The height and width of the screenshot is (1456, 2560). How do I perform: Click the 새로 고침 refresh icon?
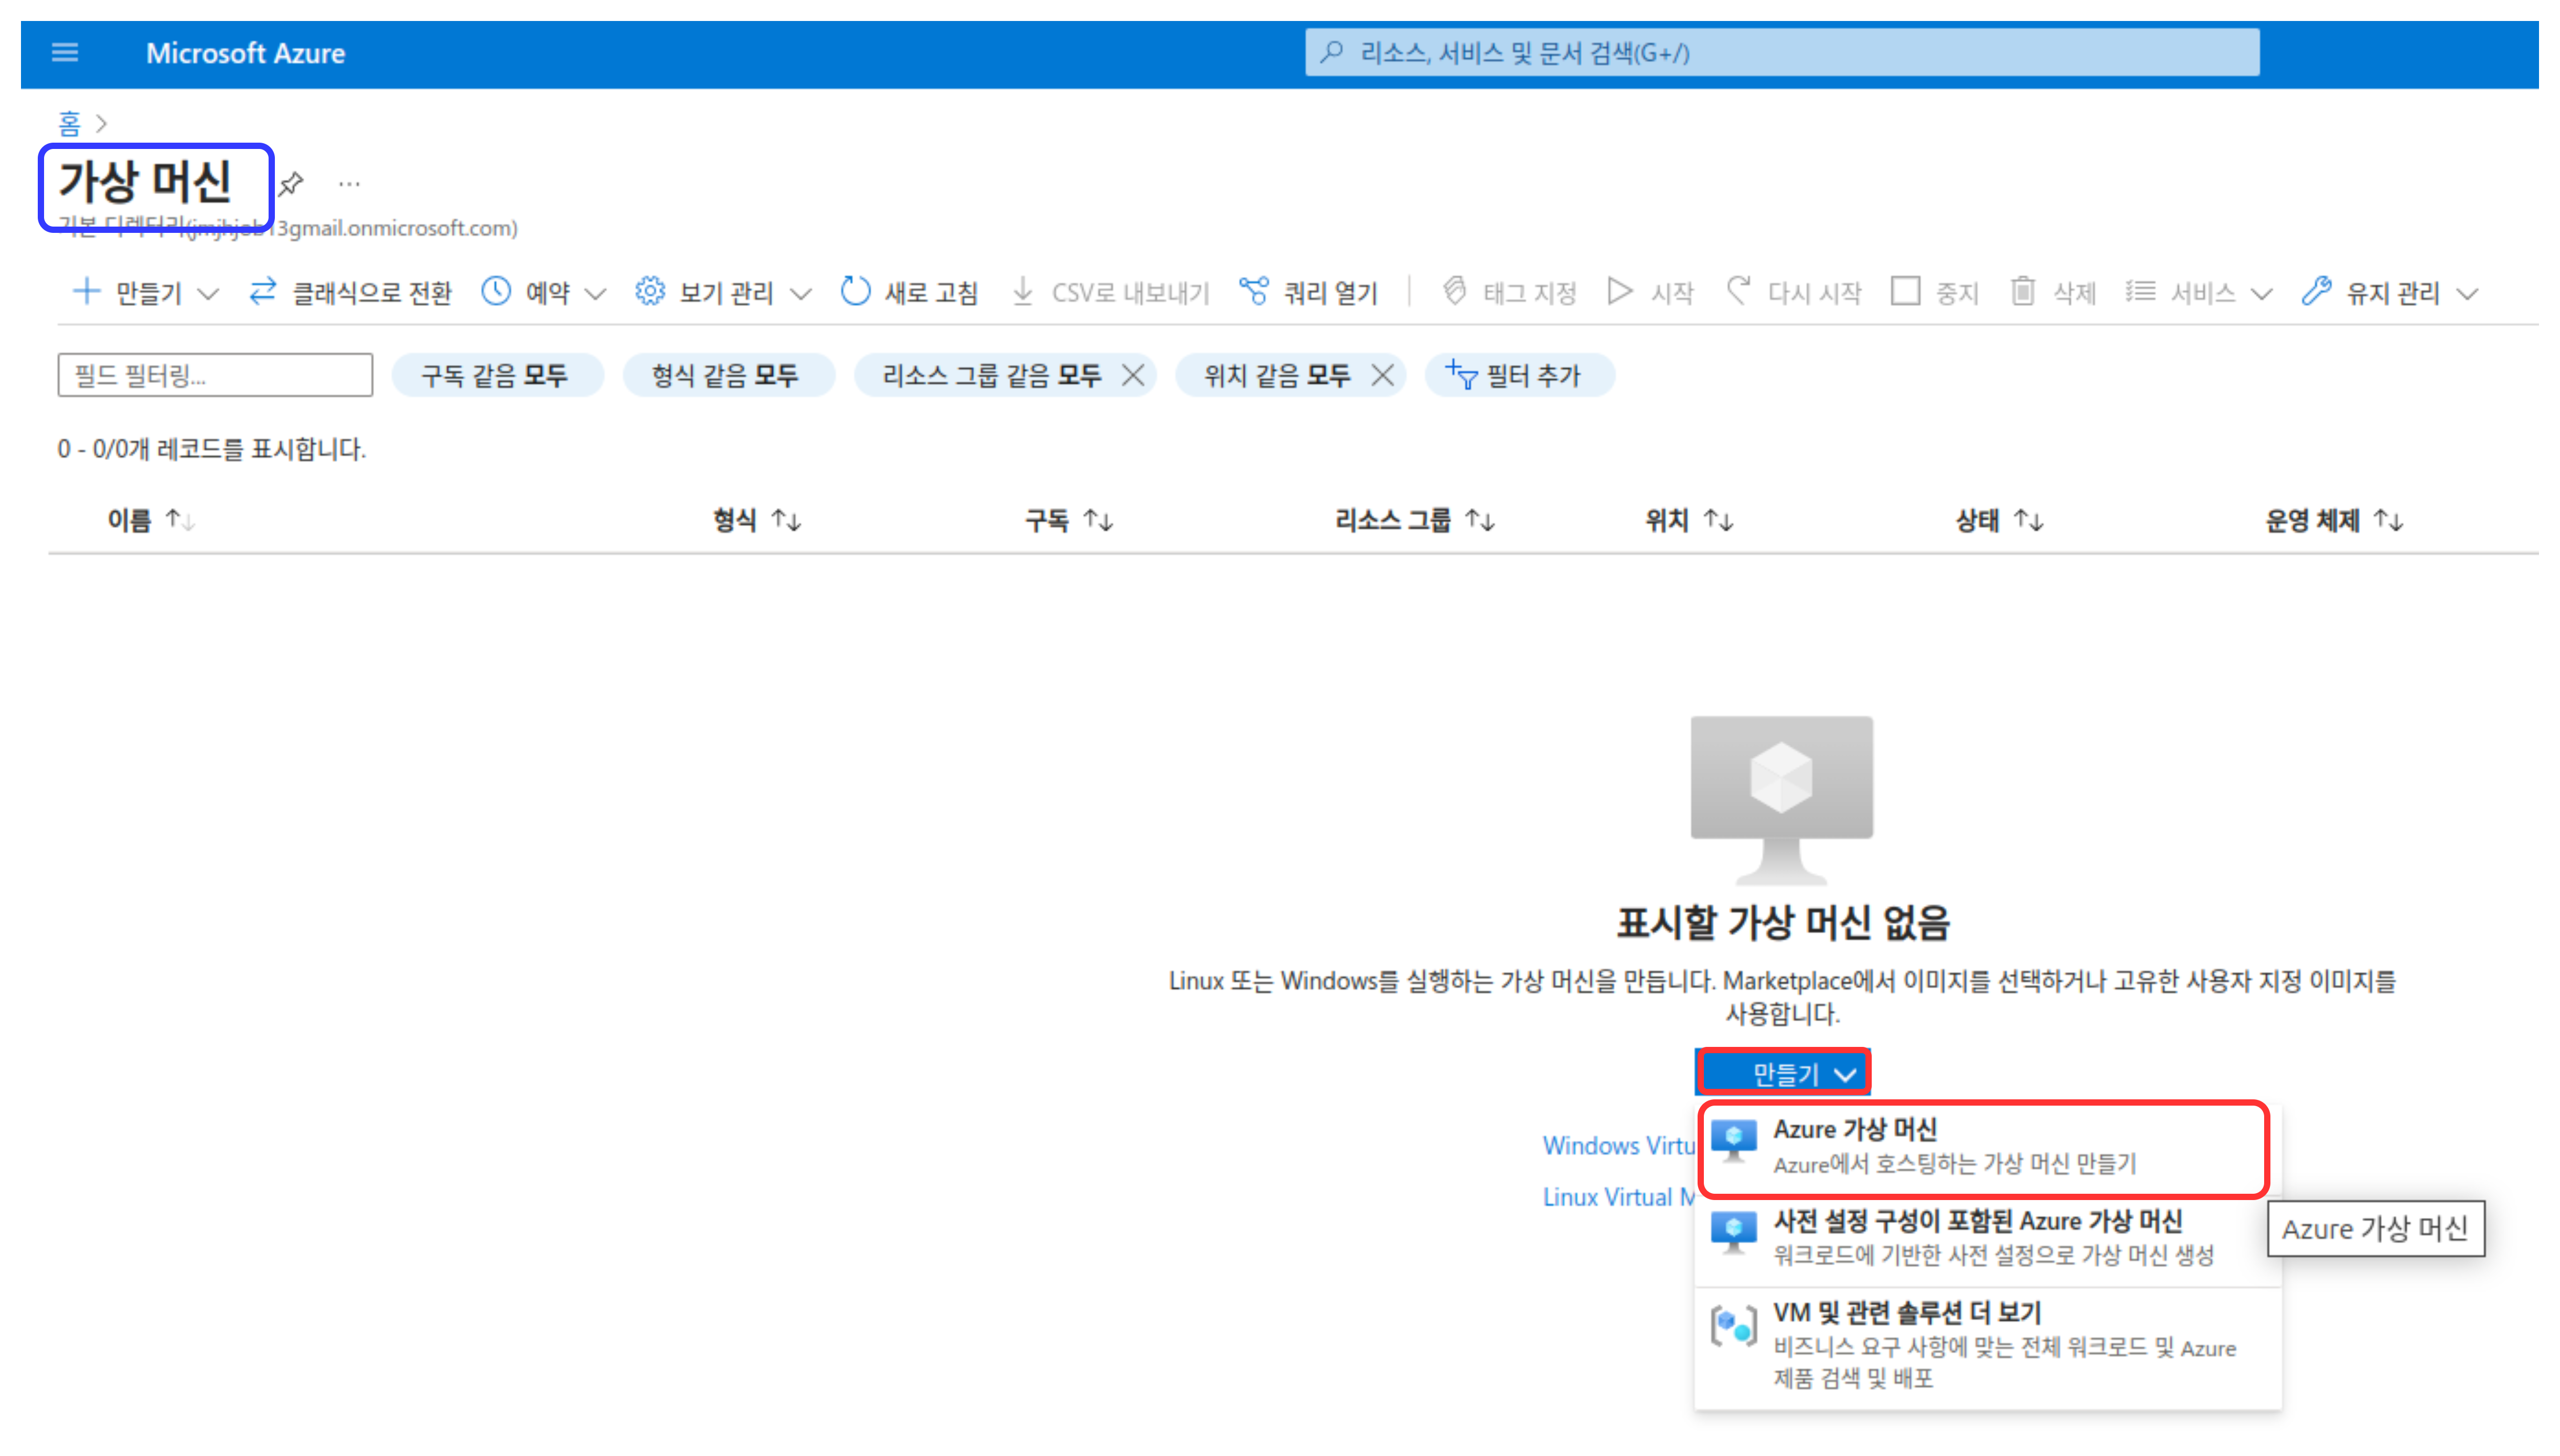click(855, 292)
